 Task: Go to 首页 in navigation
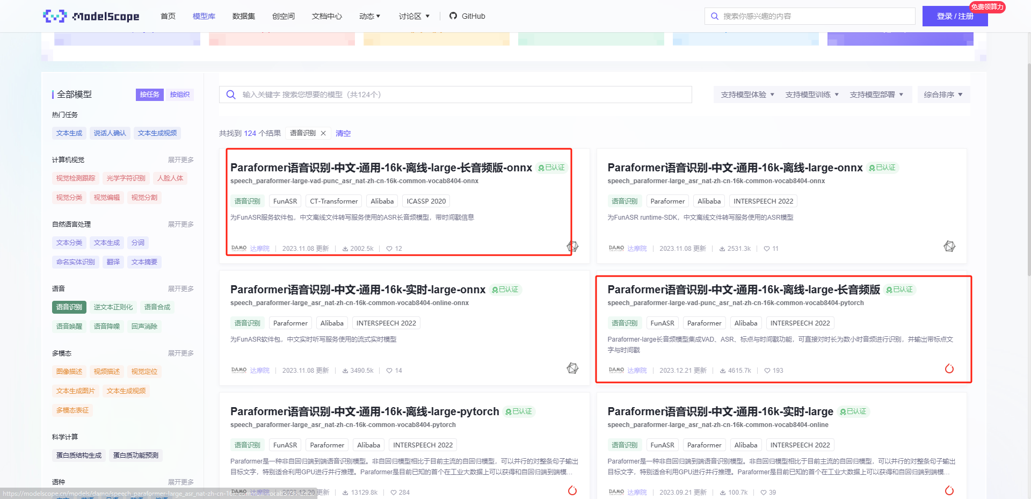(x=168, y=16)
